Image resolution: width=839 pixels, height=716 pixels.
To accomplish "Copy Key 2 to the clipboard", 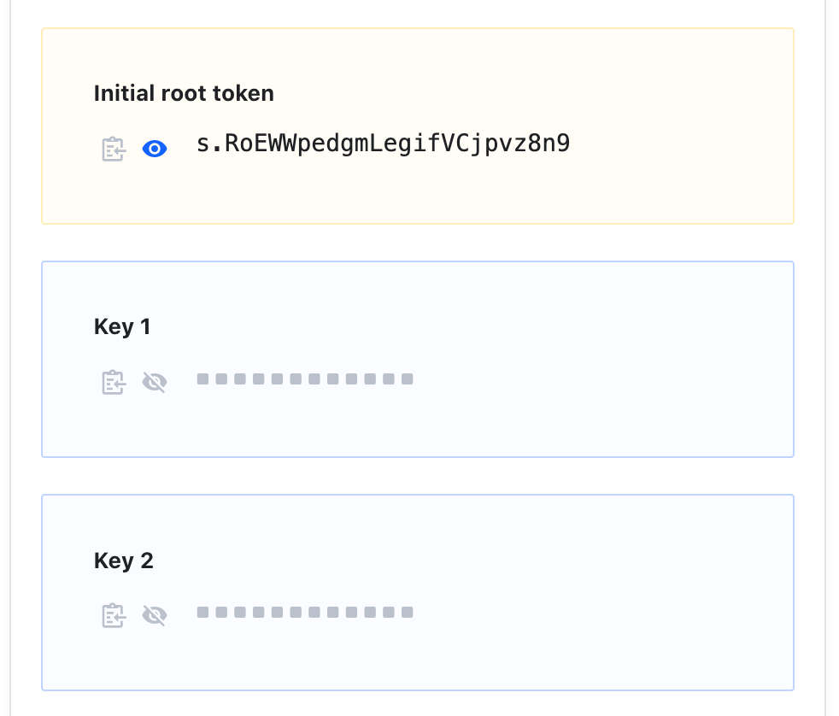I will click(x=114, y=615).
